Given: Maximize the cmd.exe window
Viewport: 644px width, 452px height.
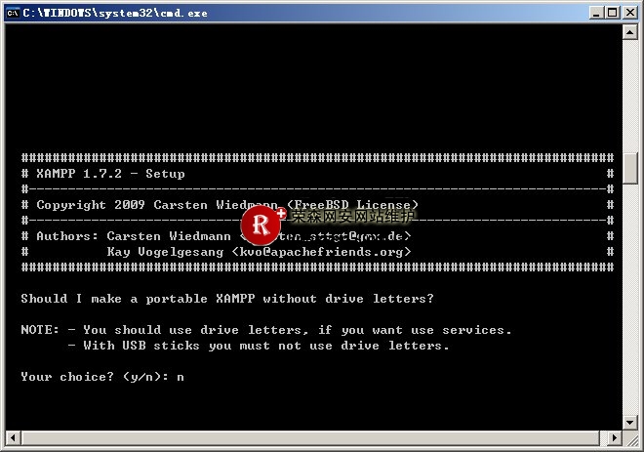Looking at the screenshot, I should pyautogui.click(x=611, y=11).
